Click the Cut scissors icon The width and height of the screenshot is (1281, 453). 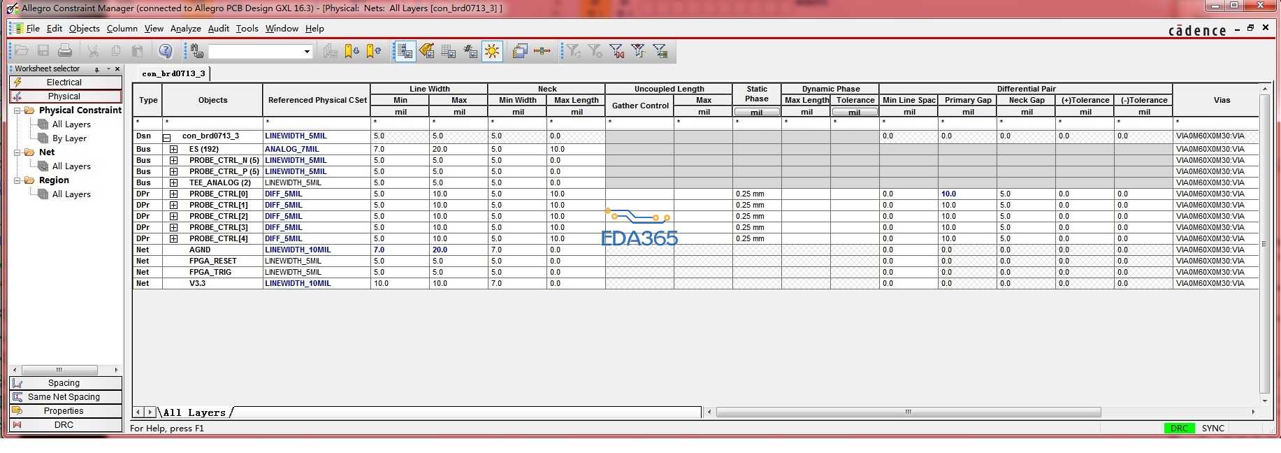coord(93,51)
